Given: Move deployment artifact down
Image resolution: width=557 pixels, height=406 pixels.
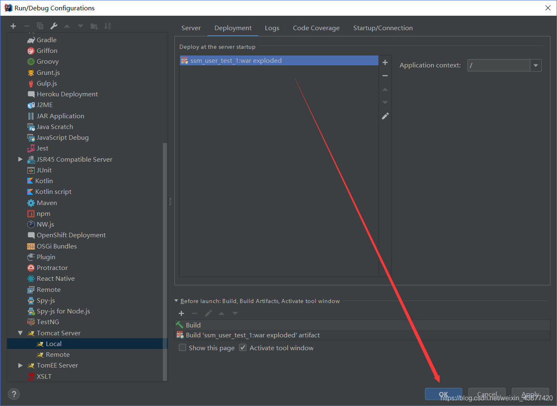Looking at the screenshot, I should (385, 103).
